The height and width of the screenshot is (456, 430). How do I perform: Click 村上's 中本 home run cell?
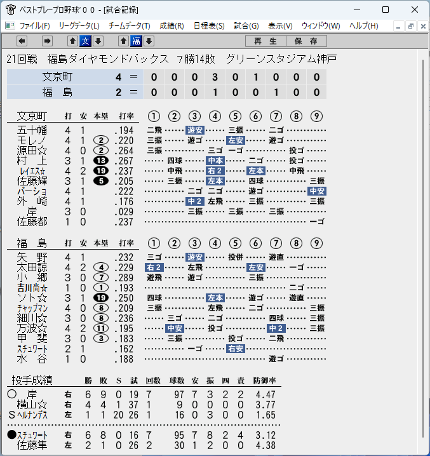click(x=215, y=161)
